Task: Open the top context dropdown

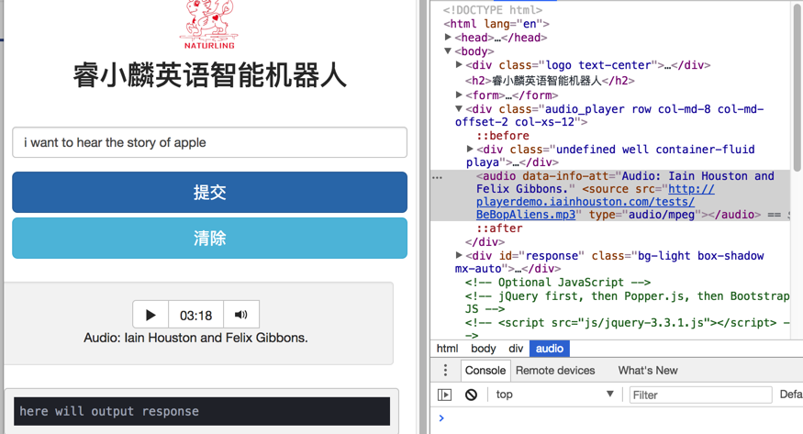Action: 554,395
